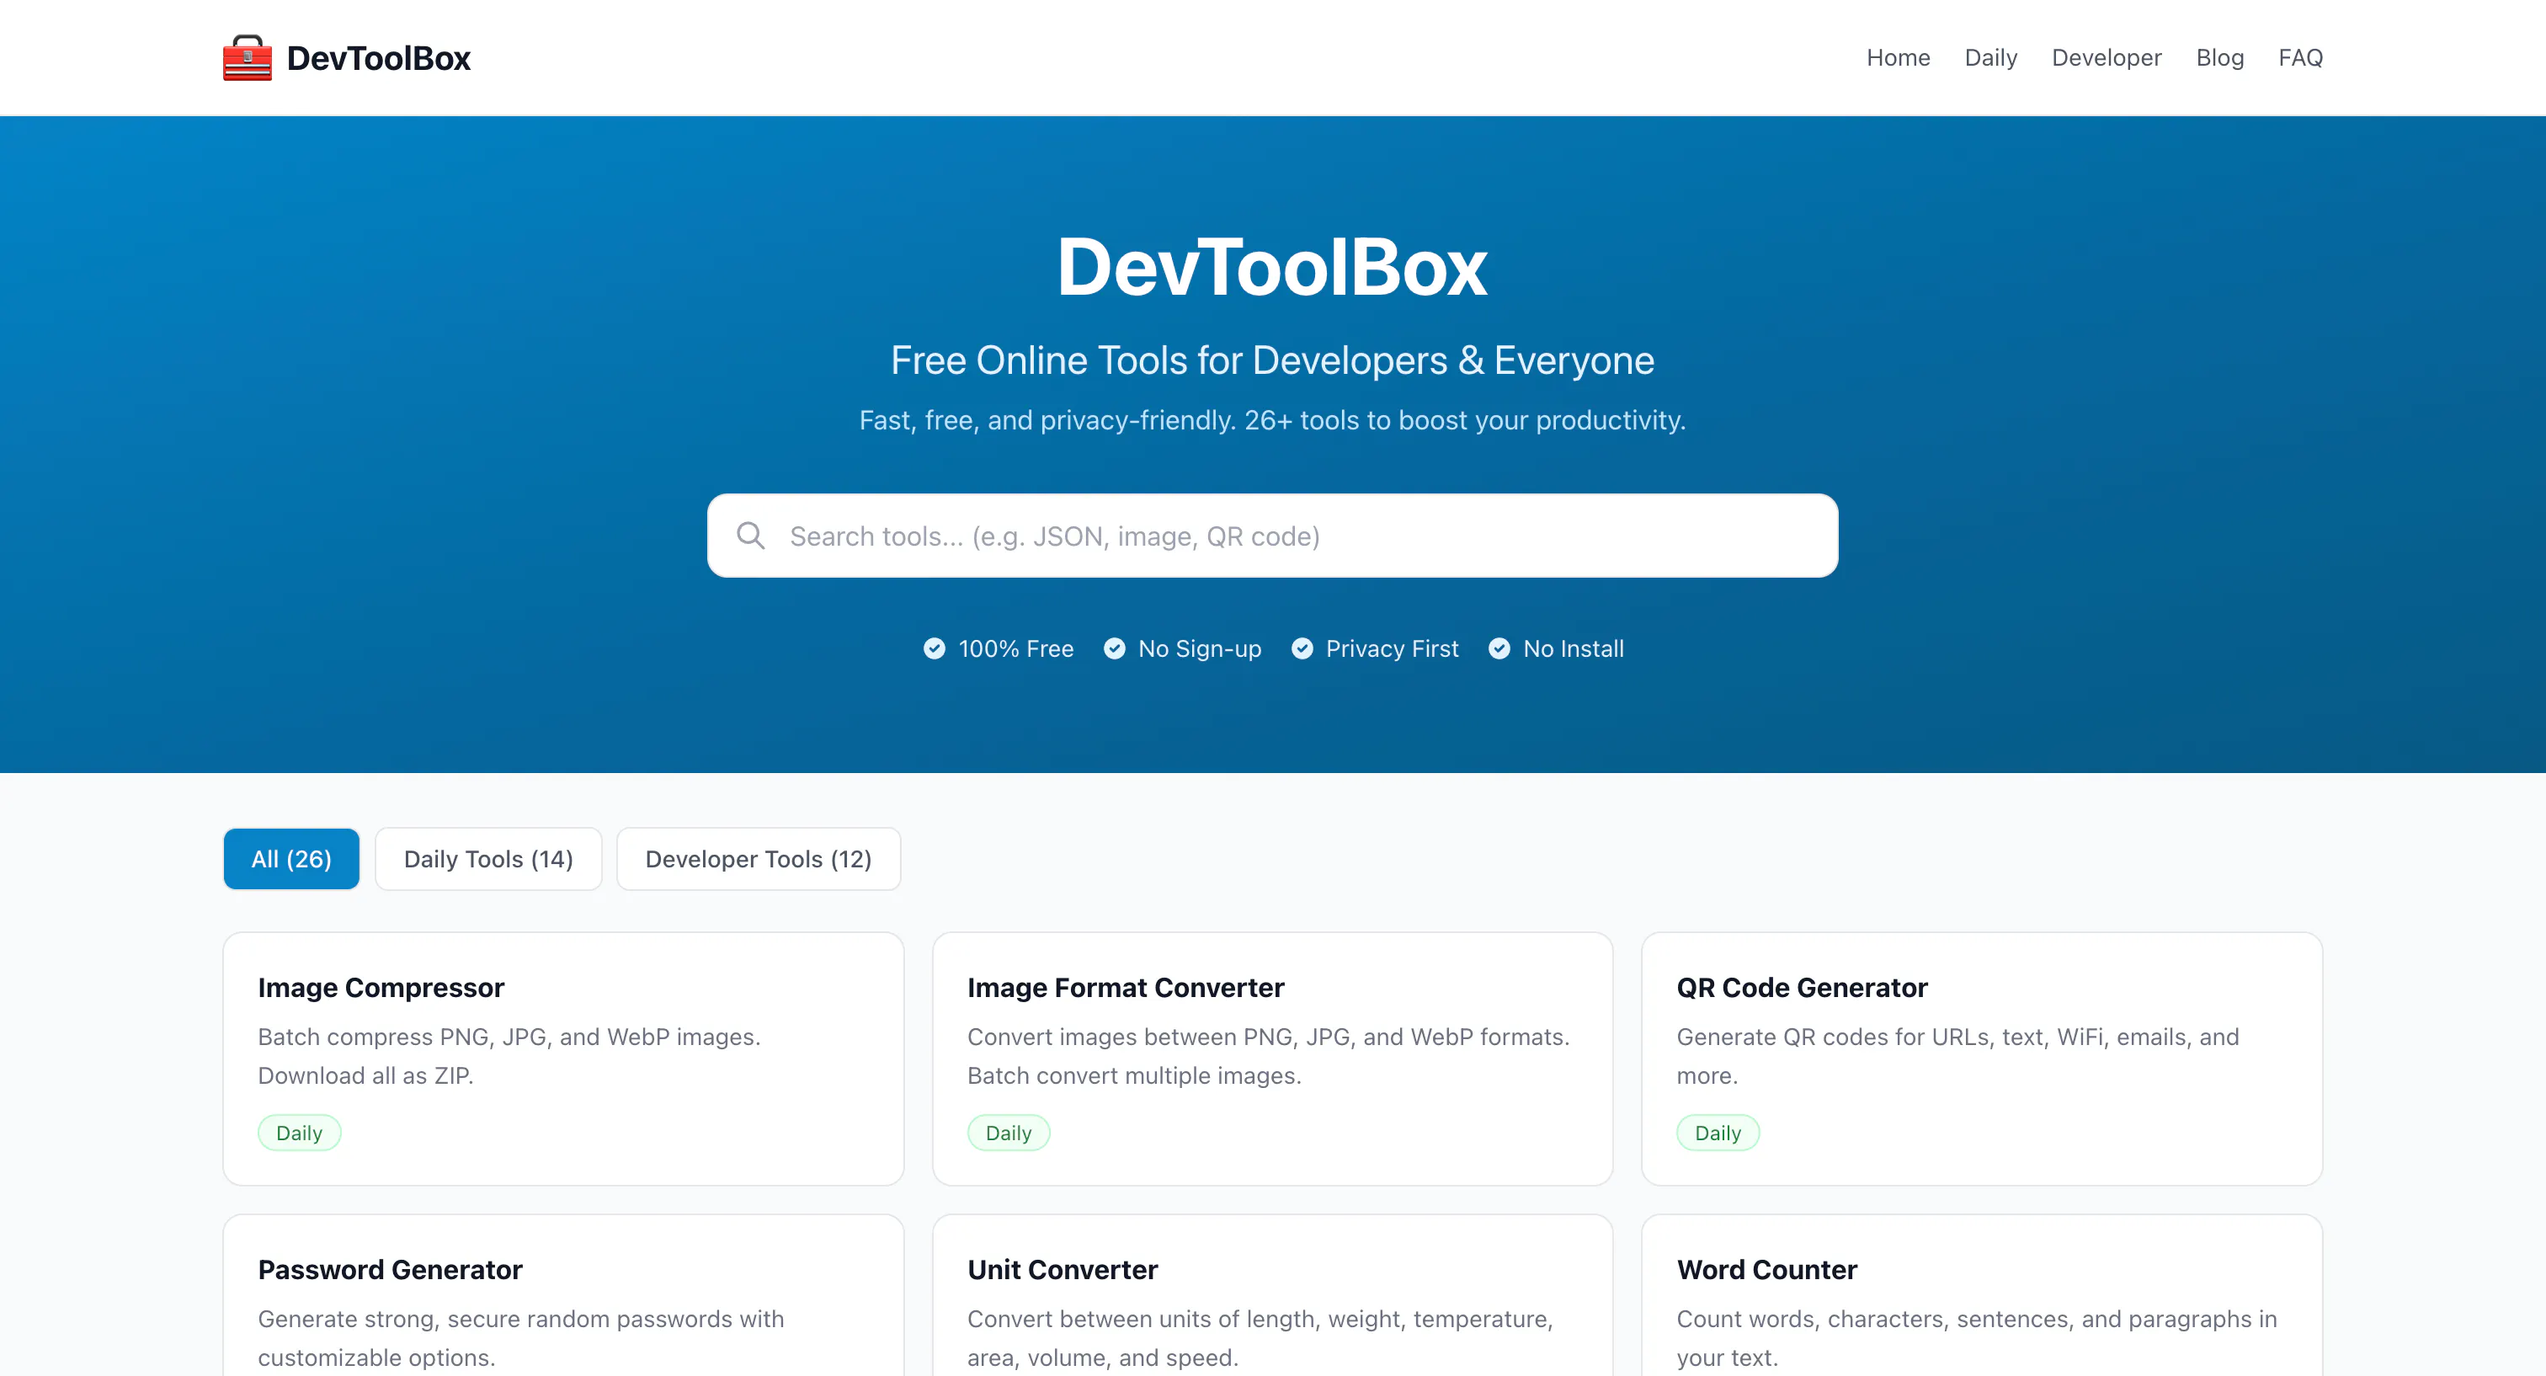Open the QR Code Generator tool card
The image size is (2546, 1376).
pyautogui.click(x=1982, y=1059)
